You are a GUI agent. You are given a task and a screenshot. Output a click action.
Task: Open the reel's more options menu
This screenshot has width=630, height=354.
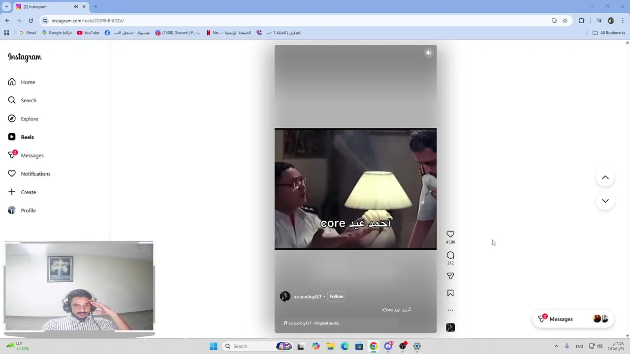[x=450, y=310]
